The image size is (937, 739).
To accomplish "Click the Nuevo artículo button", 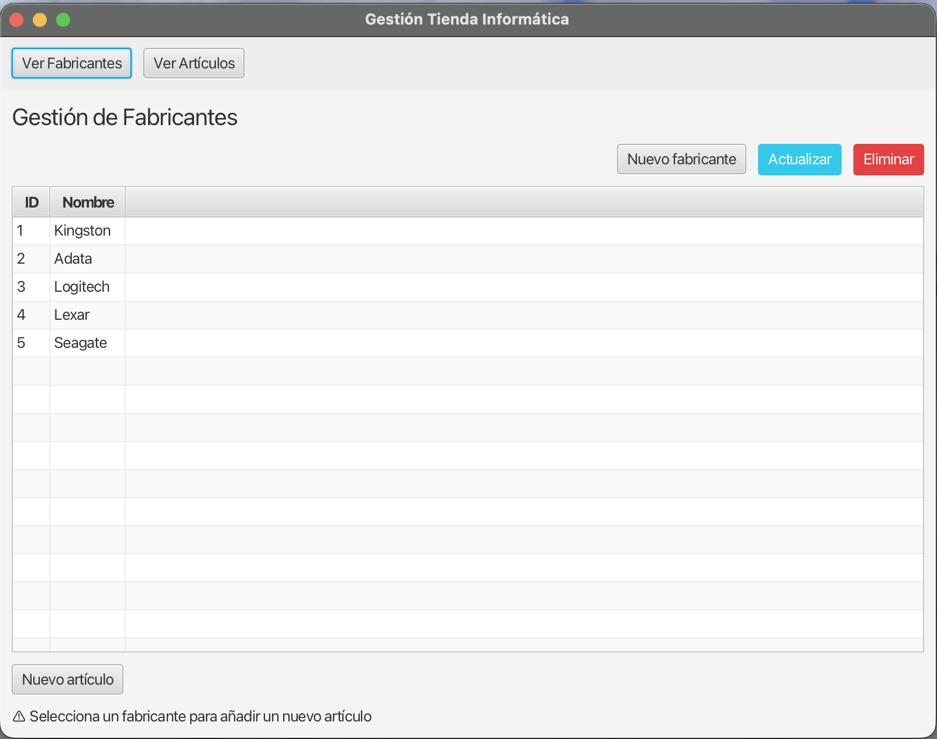I will pos(67,679).
